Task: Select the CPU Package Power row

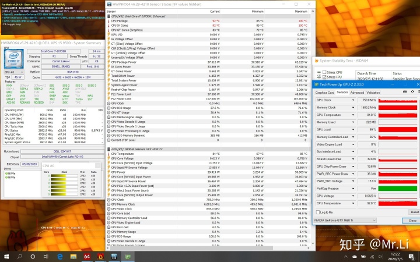Action: (208, 62)
